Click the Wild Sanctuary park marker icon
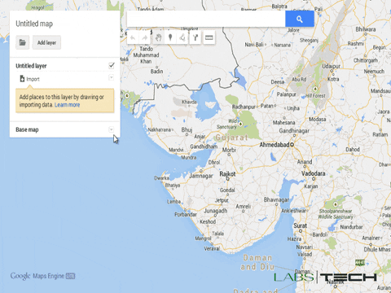This screenshot has height=293, width=391. click(240, 124)
